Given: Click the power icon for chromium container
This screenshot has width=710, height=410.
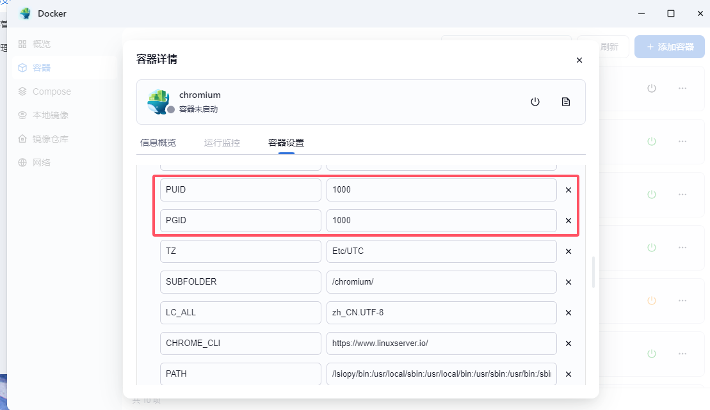Looking at the screenshot, I should pos(535,102).
